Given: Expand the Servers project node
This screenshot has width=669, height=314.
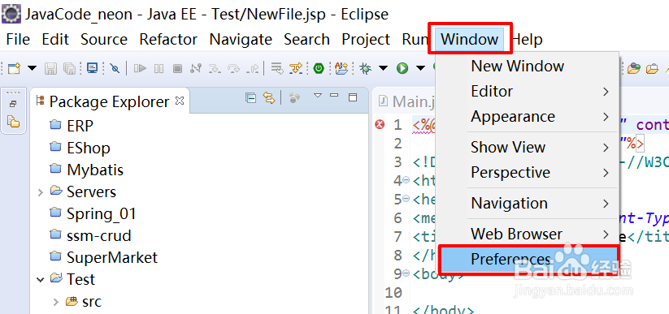Looking at the screenshot, I should click(x=41, y=192).
